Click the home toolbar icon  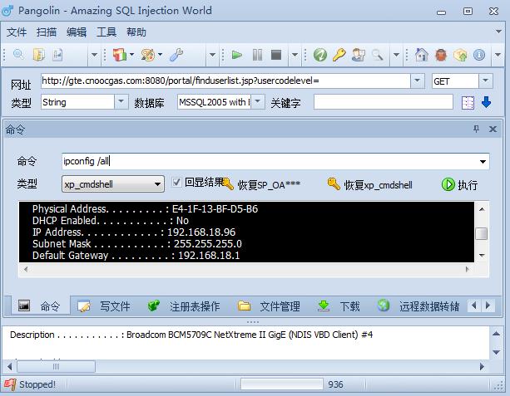tap(422, 55)
